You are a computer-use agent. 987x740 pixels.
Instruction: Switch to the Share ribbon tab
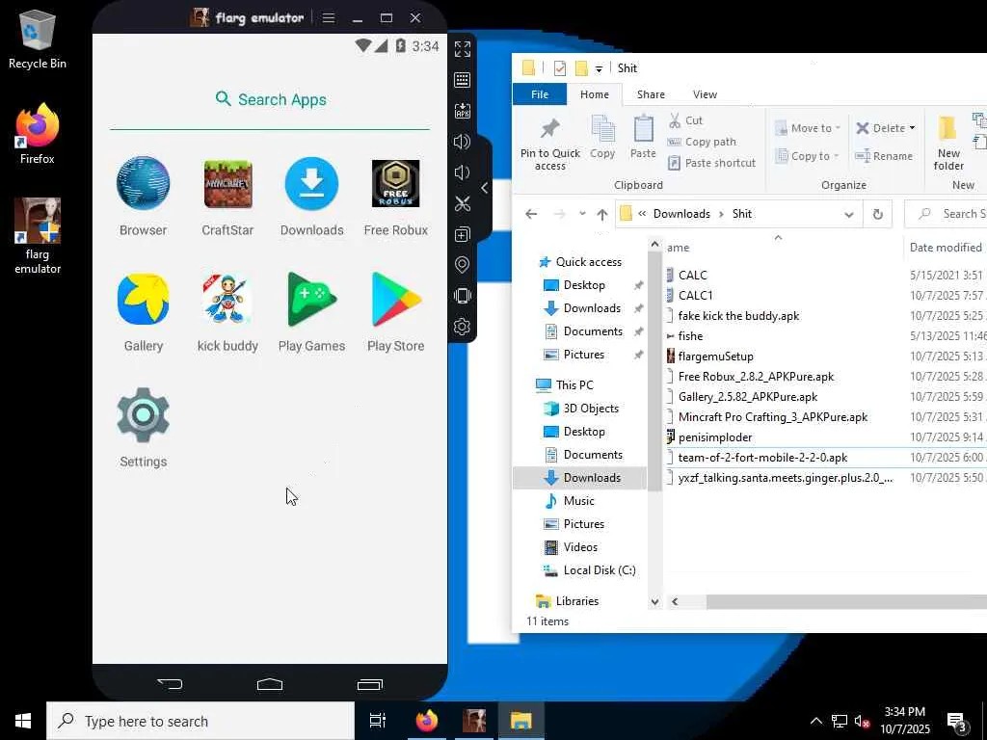651,94
